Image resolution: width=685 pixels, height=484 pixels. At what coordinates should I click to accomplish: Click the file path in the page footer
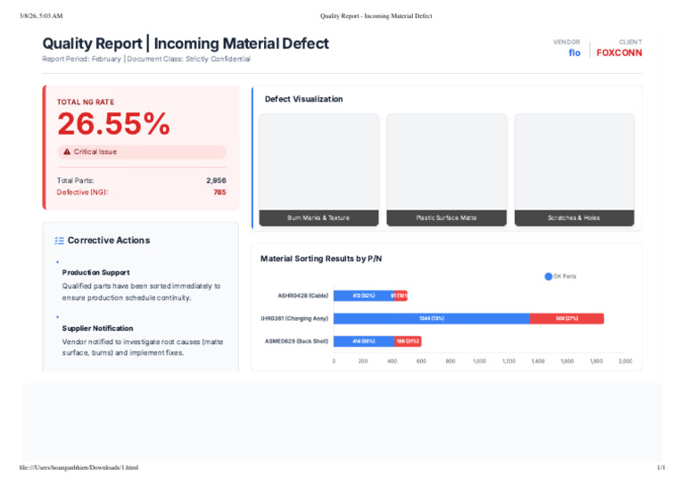pyautogui.click(x=78, y=467)
